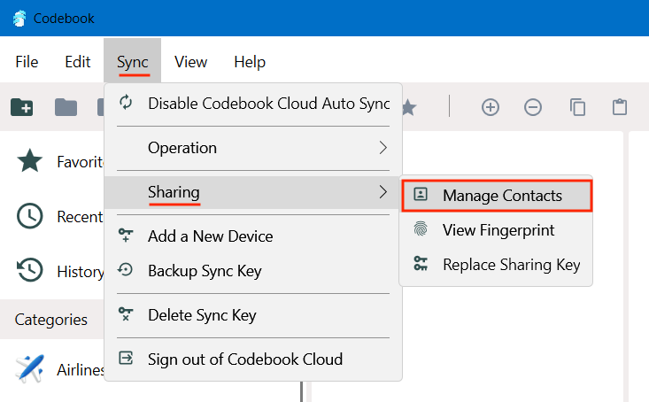Choose Add a New Device

point(253,236)
